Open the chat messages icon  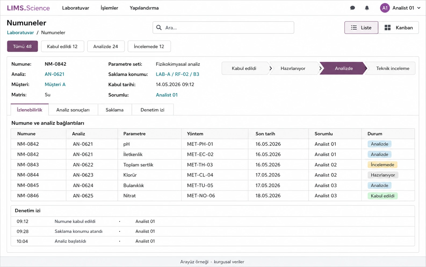(x=352, y=8)
